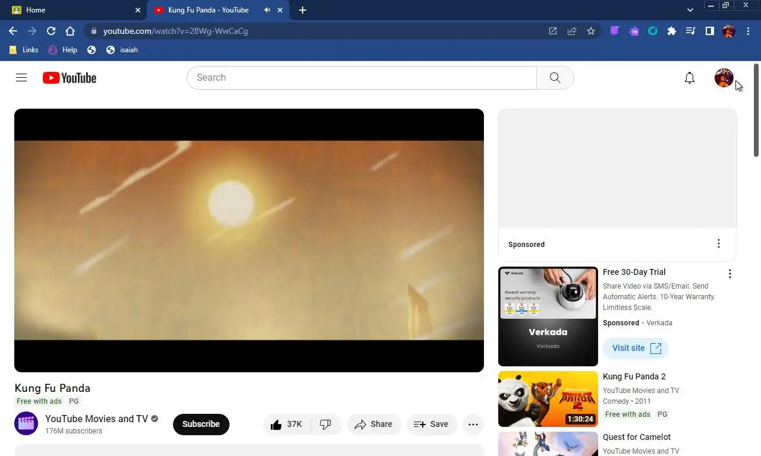Go forward with the browser forward arrow
Screen dimensions: 761x456
pyautogui.click(x=32, y=31)
